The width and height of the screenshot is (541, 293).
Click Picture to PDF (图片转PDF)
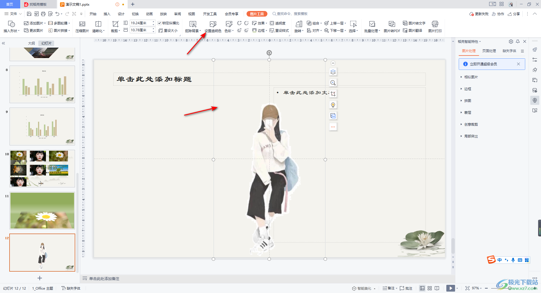[392, 27]
